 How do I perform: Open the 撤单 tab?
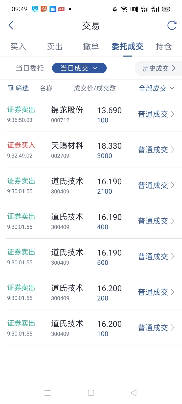click(x=91, y=47)
